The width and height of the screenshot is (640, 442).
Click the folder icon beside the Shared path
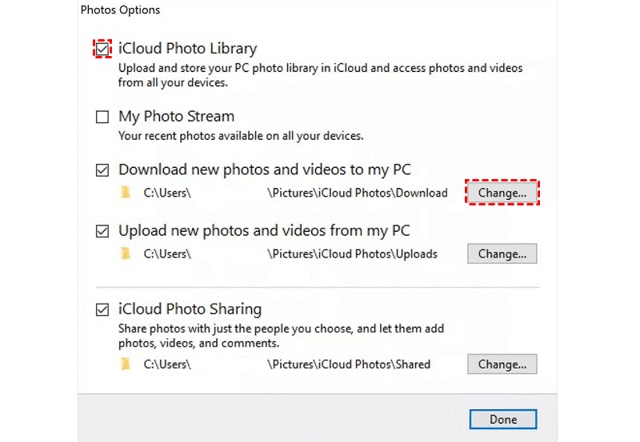pos(124,364)
